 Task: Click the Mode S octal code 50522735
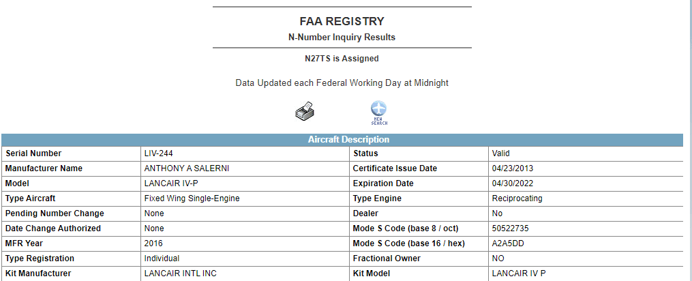click(510, 228)
